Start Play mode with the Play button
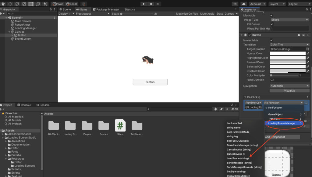 click(144, 4)
